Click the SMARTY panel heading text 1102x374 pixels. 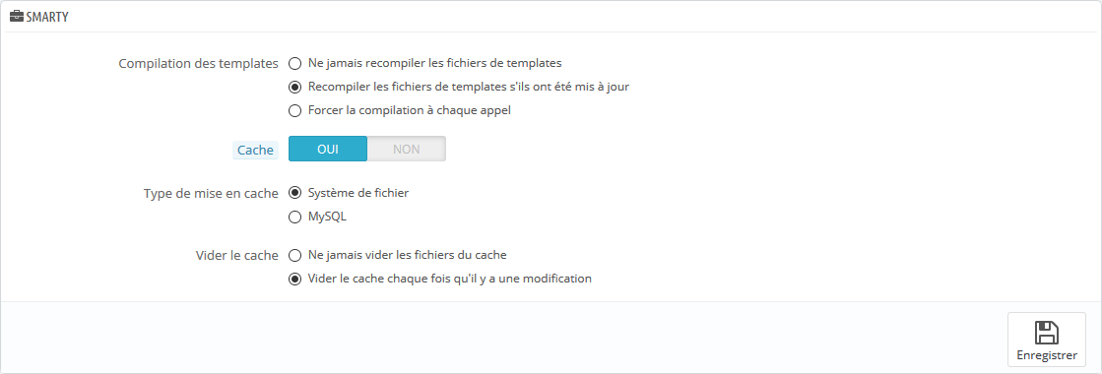[47, 18]
